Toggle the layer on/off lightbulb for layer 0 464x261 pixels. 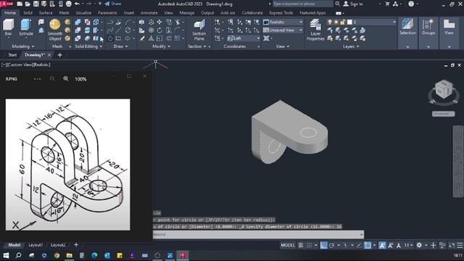click(x=330, y=22)
